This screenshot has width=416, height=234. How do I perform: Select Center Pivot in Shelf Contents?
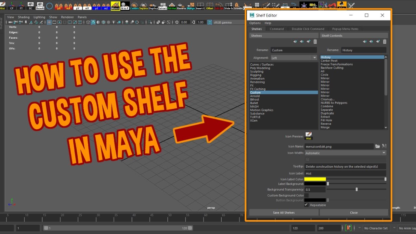(352, 61)
